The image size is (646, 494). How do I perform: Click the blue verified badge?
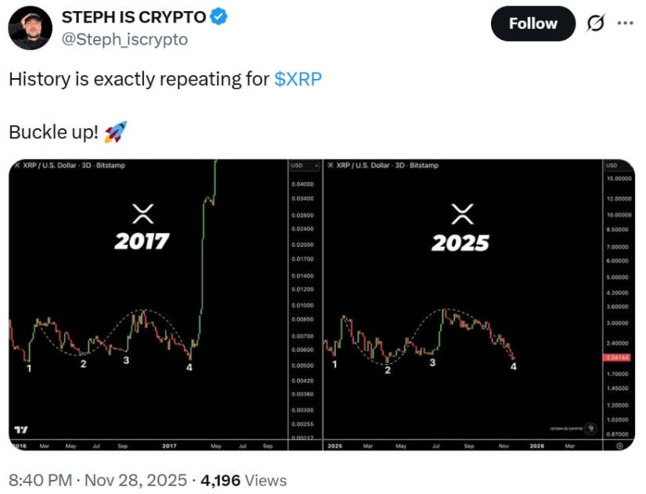[218, 18]
